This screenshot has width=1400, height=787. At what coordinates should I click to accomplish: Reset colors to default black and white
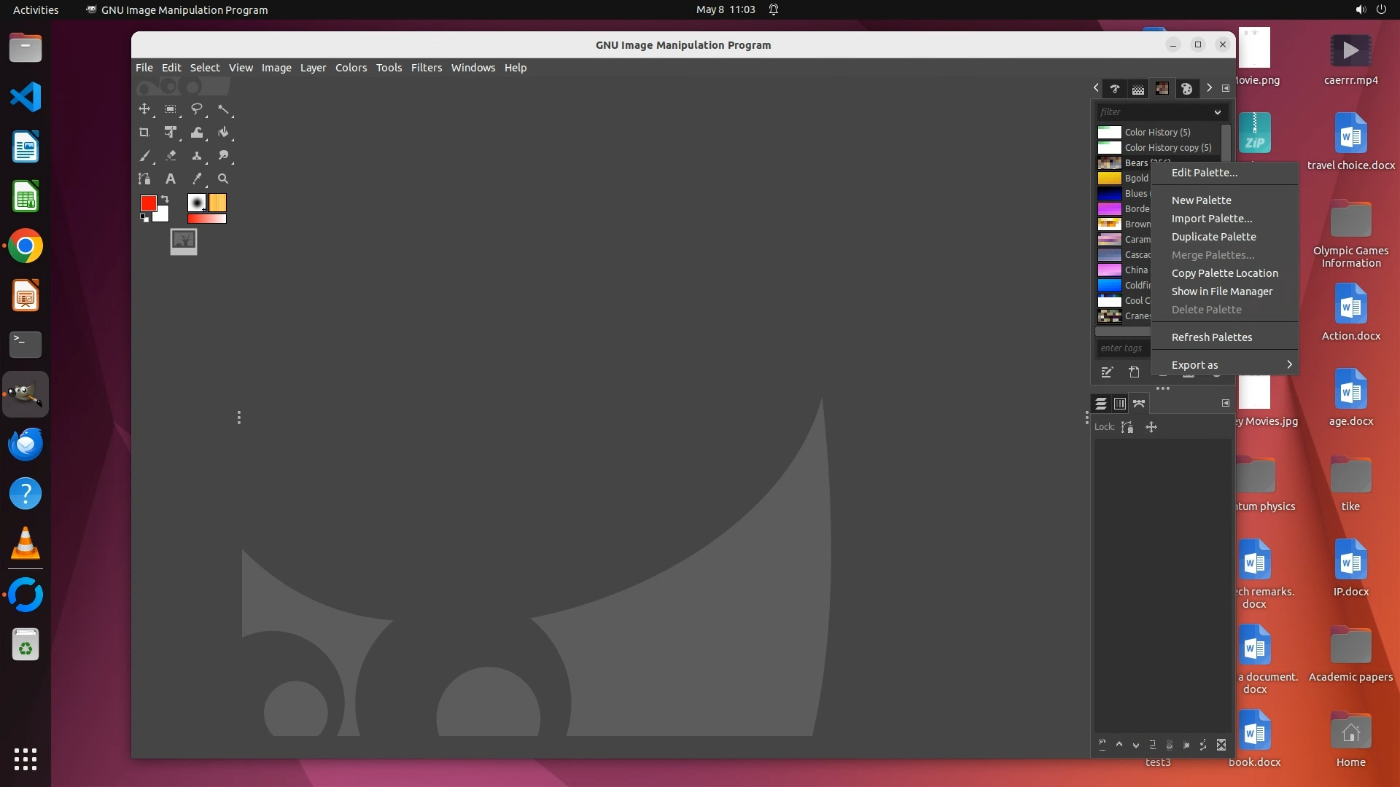[144, 218]
